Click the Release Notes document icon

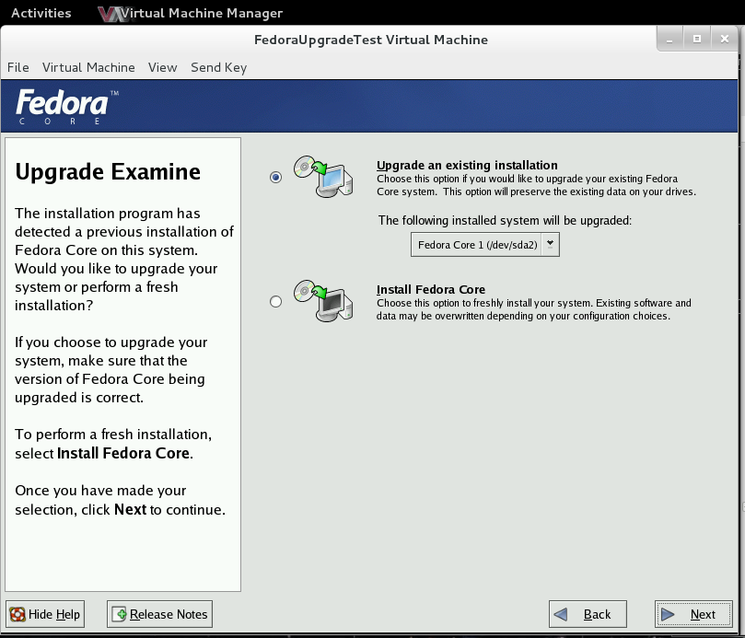click(x=120, y=614)
